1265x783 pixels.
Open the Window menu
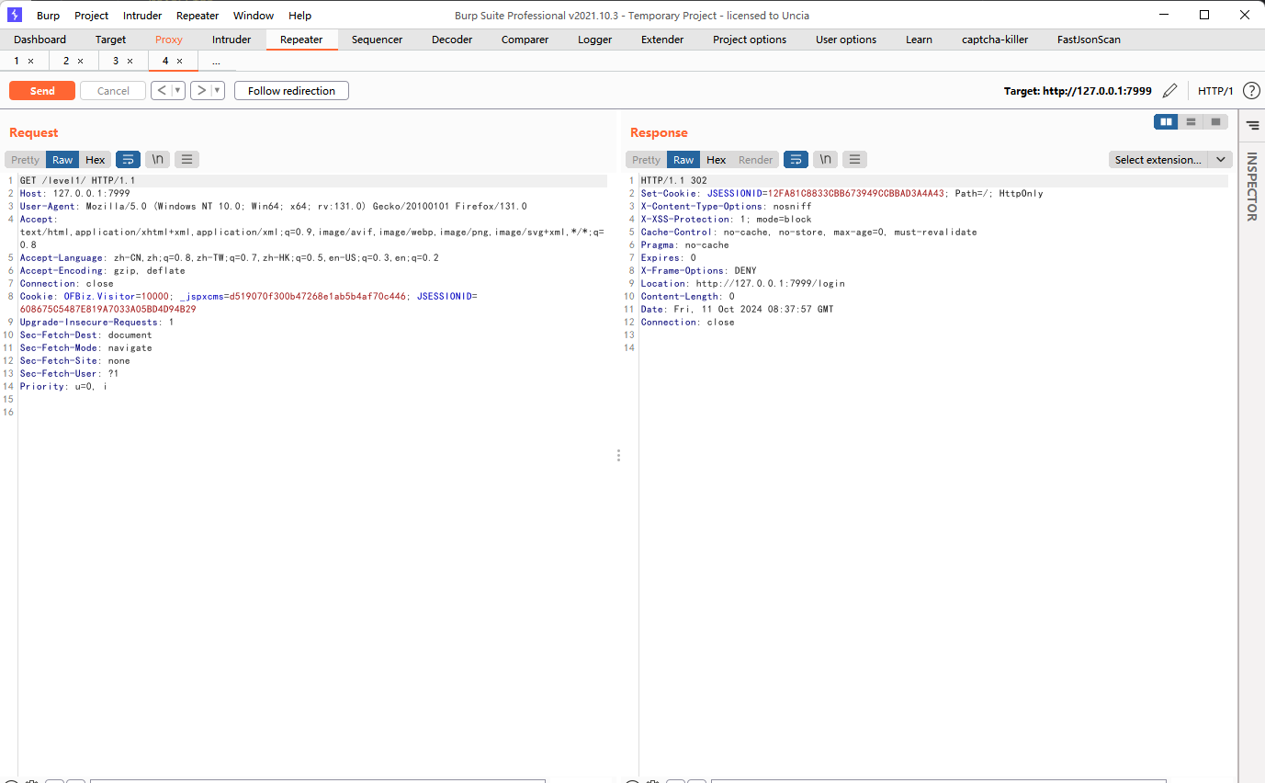[254, 16]
